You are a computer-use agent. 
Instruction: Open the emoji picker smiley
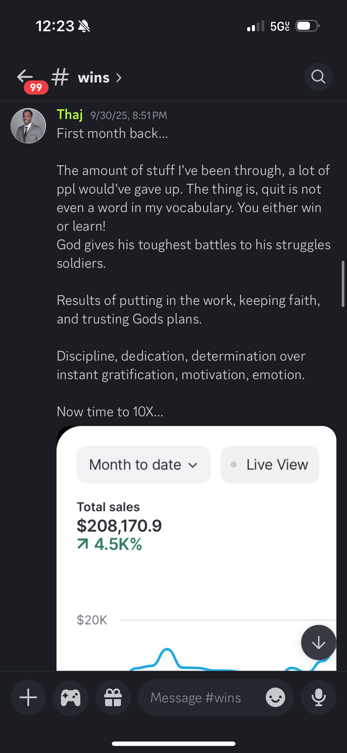(275, 697)
